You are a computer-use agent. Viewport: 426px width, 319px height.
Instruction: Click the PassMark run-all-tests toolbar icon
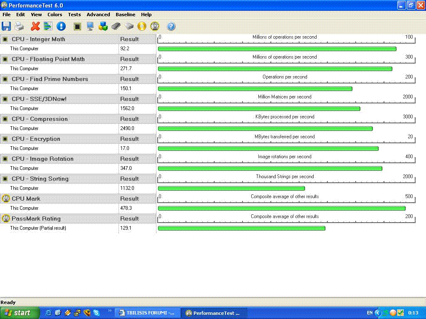(x=155, y=26)
